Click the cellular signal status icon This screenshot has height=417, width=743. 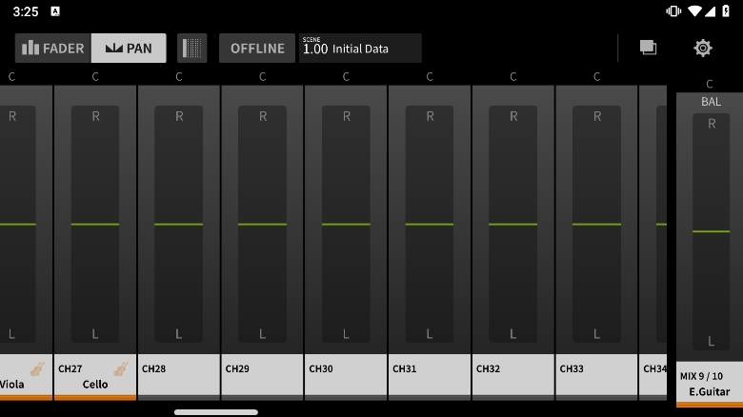(710, 10)
